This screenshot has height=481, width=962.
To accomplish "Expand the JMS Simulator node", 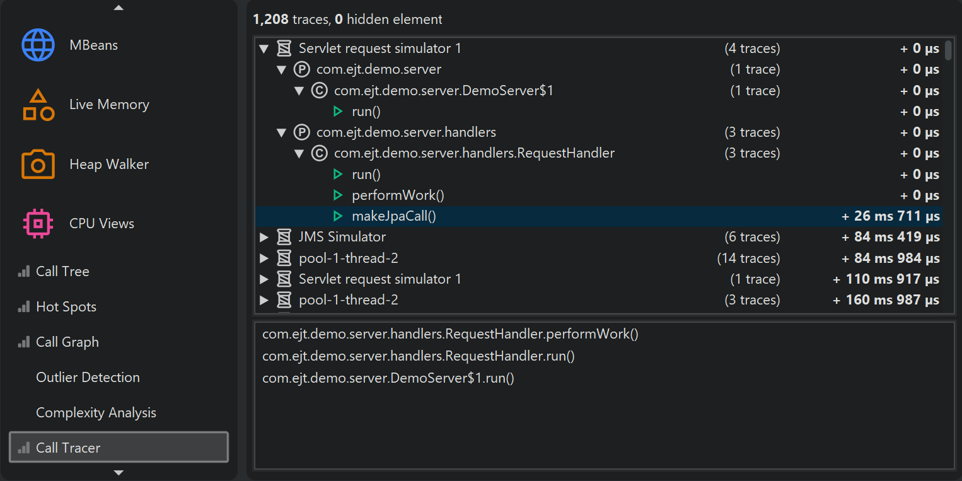I will coord(264,237).
